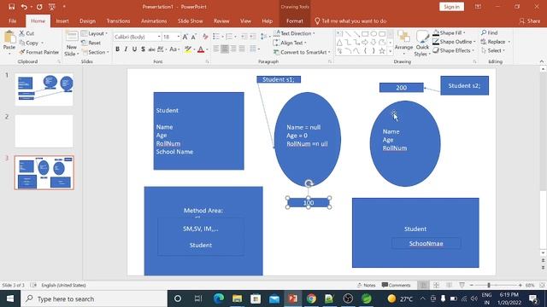The height and width of the screenshot is (307, 547).
Task: Select the oval shape in the shapes gallery
Action: click(x=373, y=34)
